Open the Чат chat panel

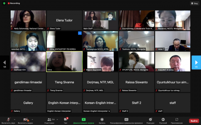[66, 121]
